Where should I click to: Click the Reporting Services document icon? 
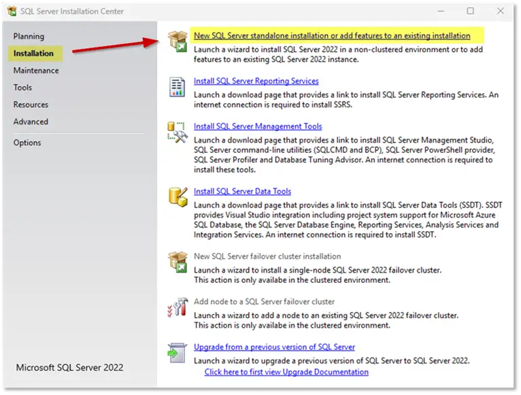point(177,87)
